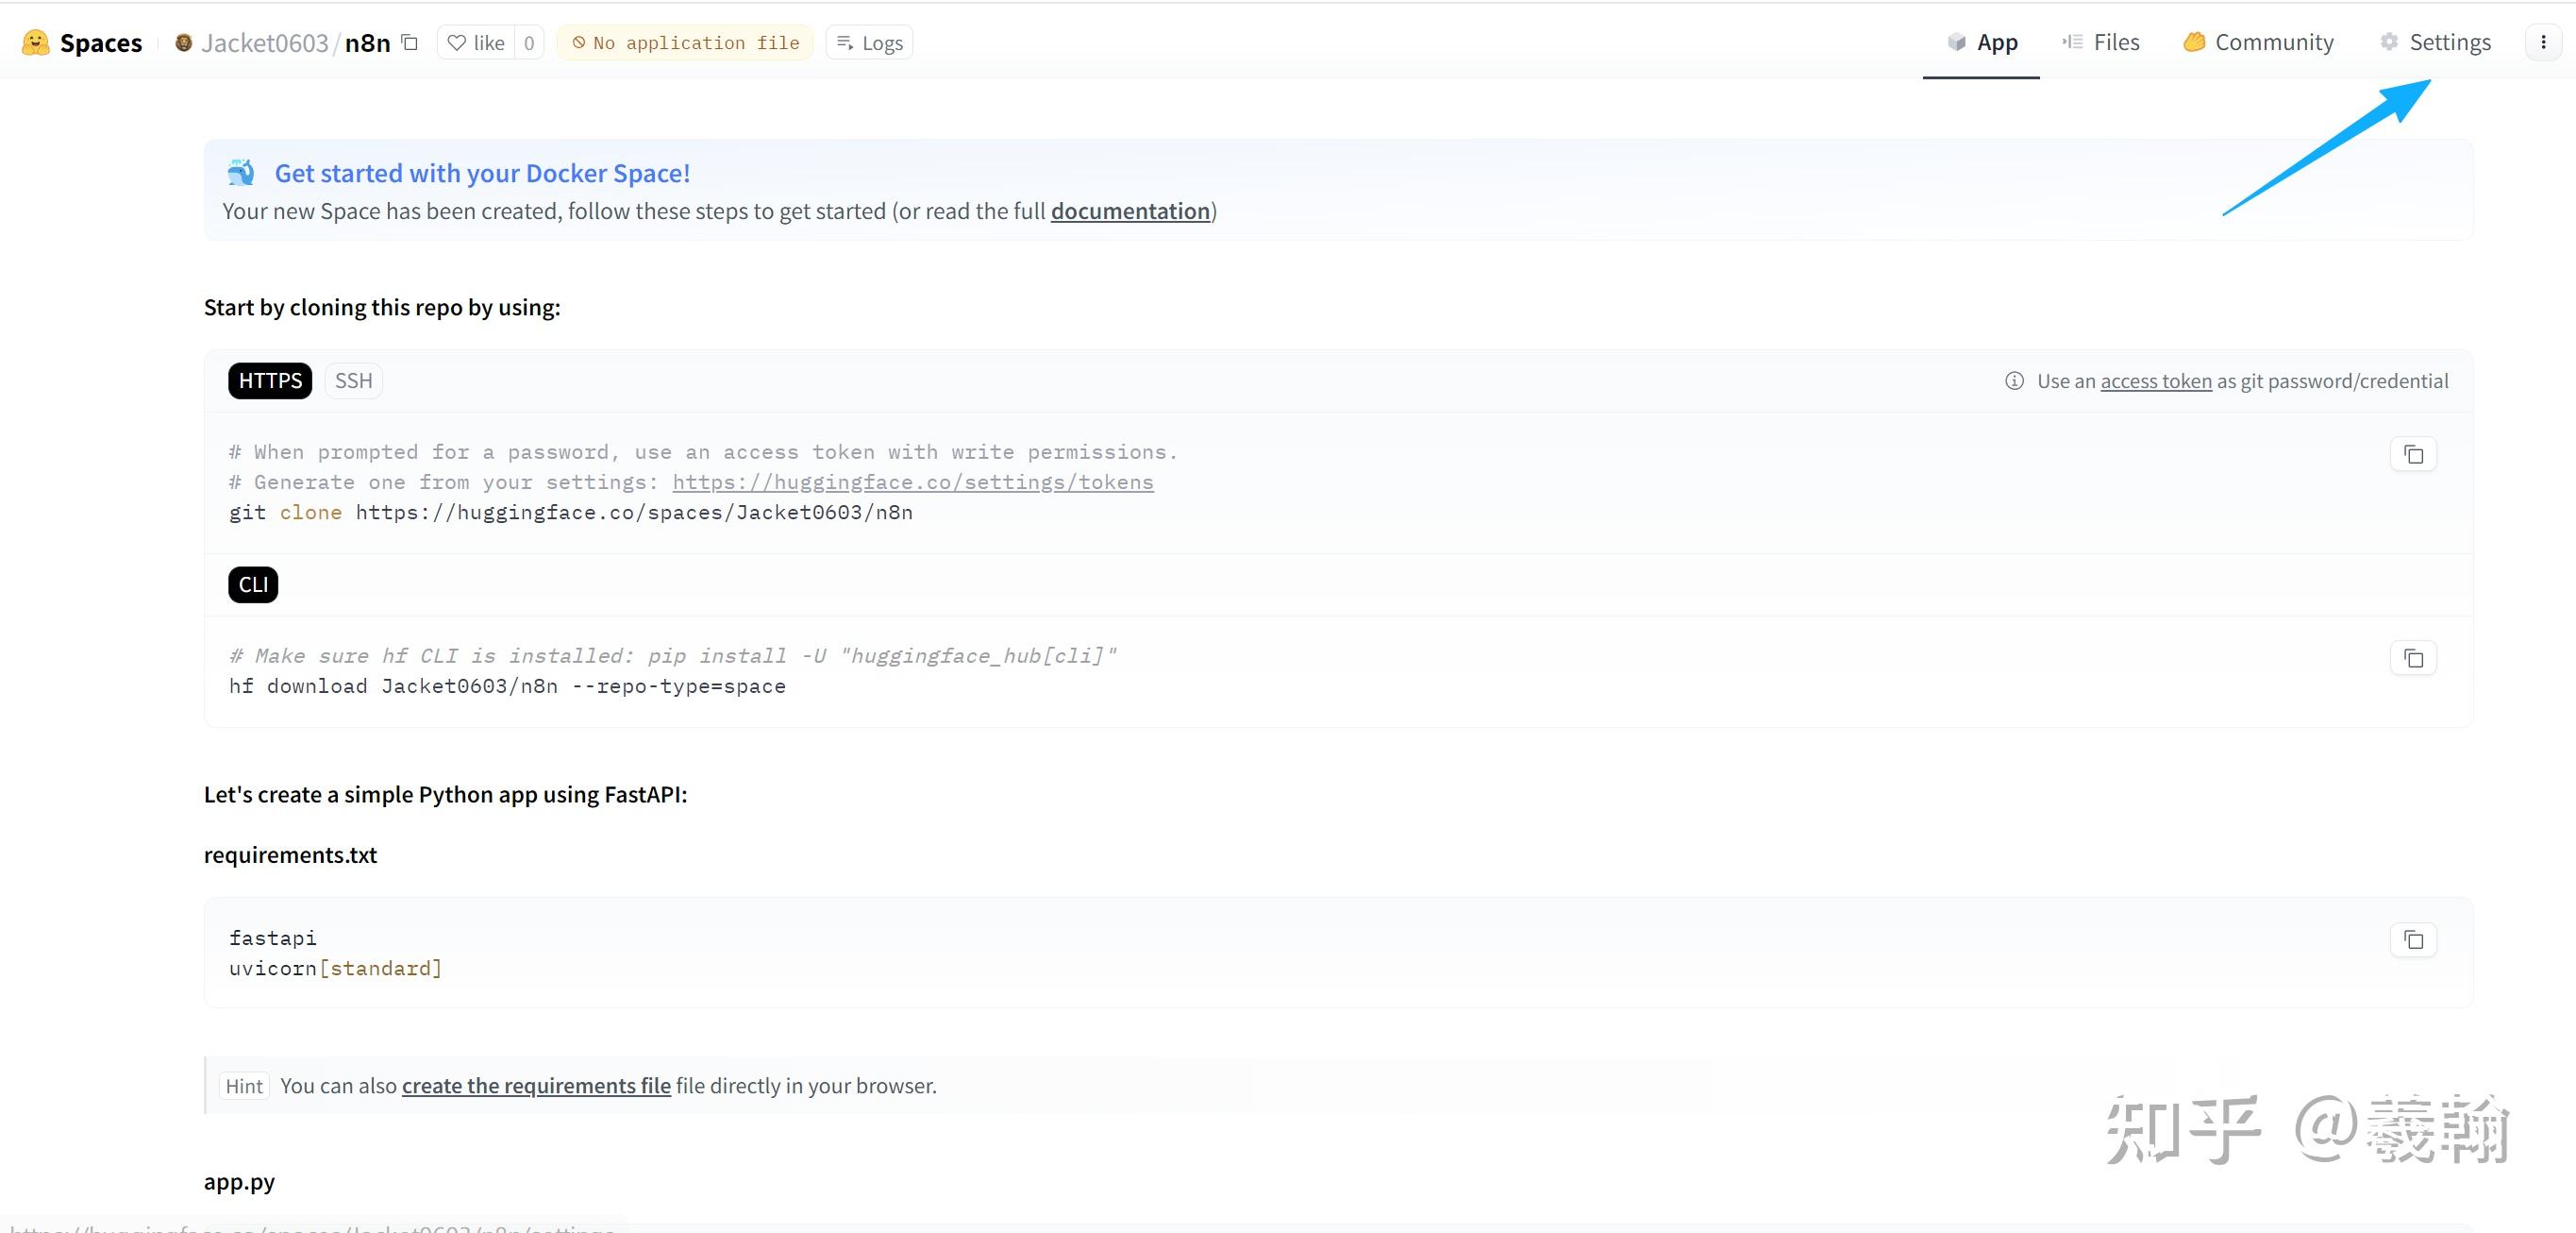
Task: Open the Logs button
Action: tap(869, 43)
